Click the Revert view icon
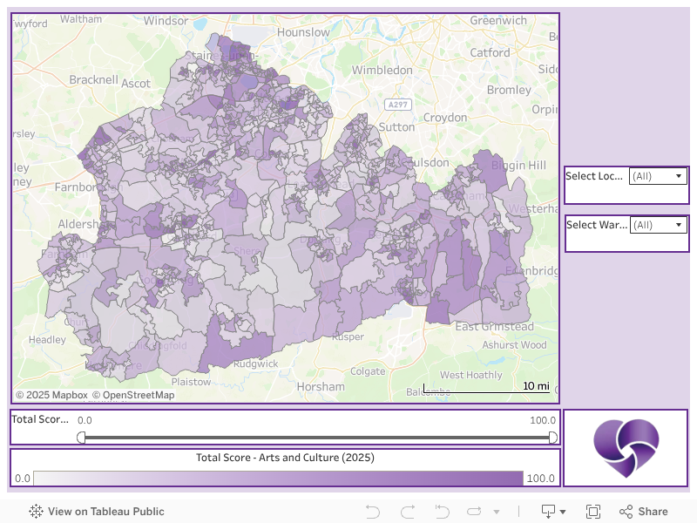The height and width of the screenshot is (523, 697). [442, 512]
